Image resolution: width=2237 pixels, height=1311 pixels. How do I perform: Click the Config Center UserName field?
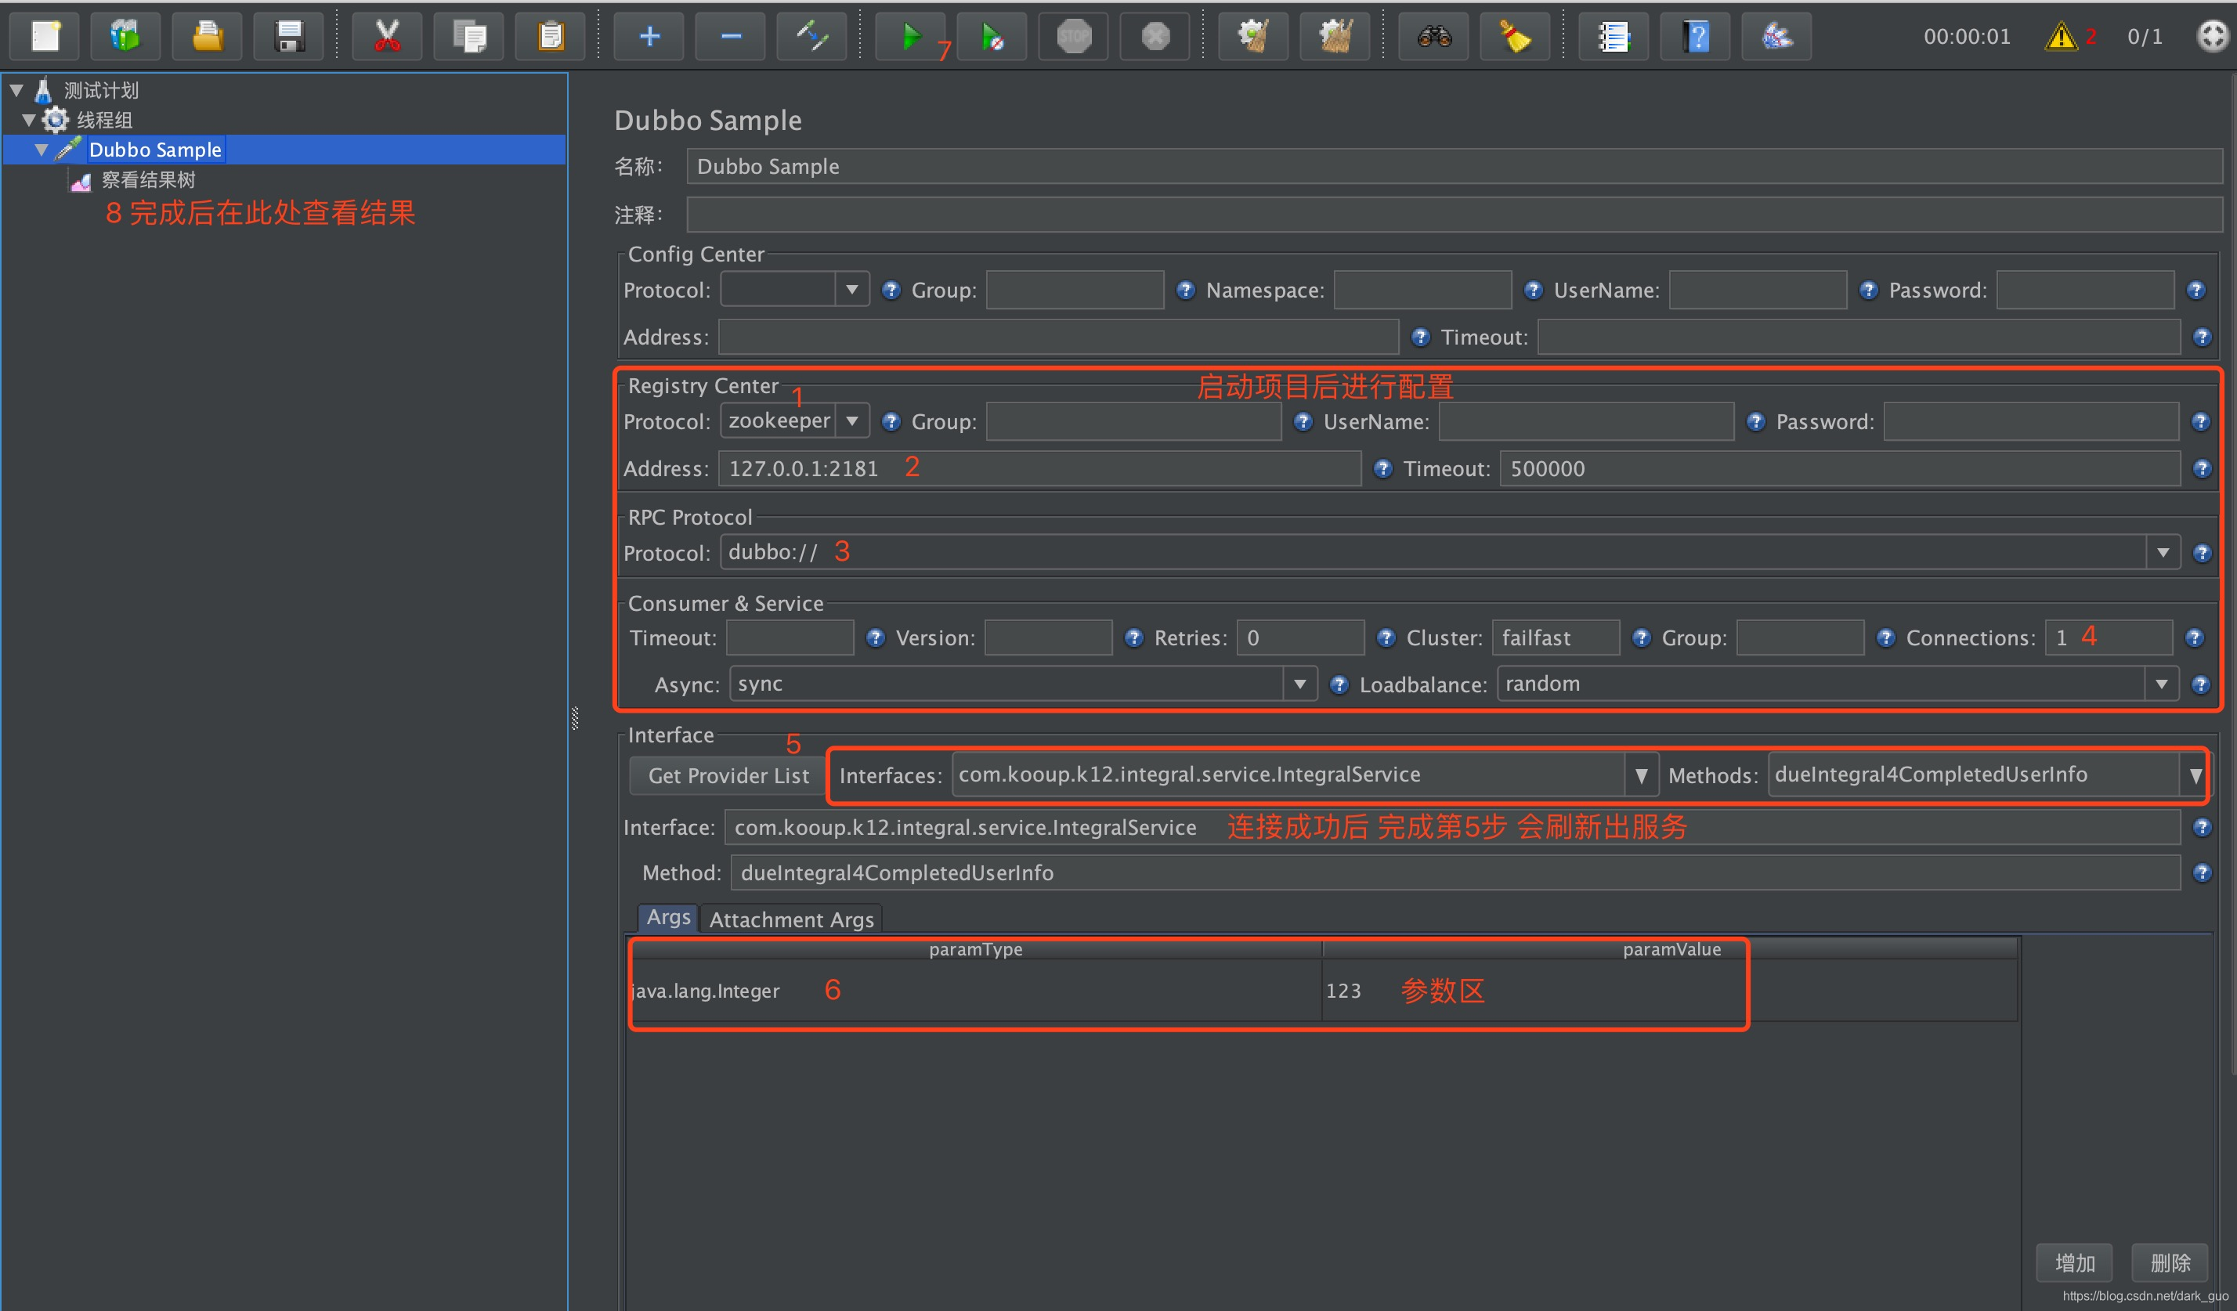pos(1758,289)
